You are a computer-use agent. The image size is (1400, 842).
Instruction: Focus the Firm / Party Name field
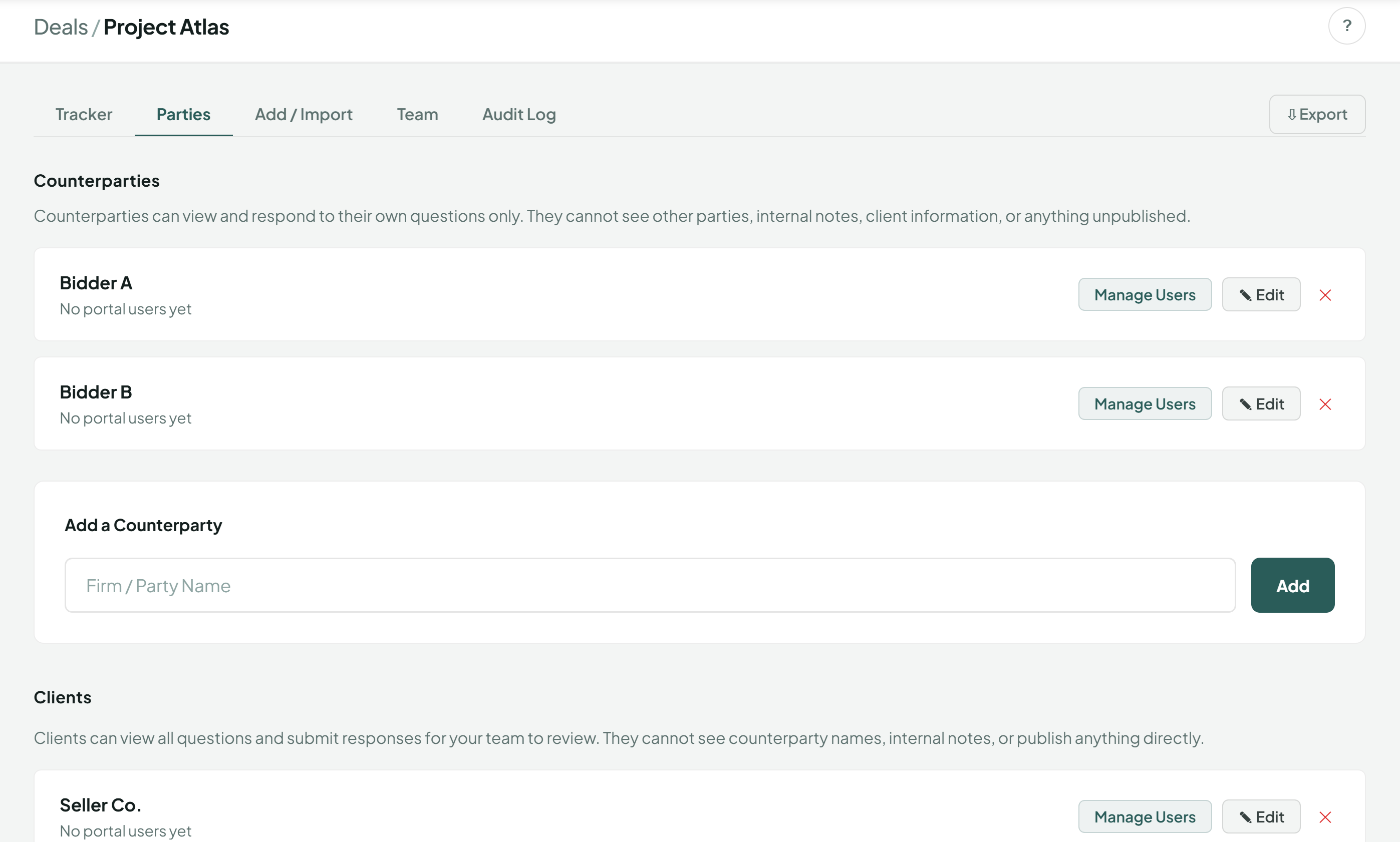pos(650,586)
